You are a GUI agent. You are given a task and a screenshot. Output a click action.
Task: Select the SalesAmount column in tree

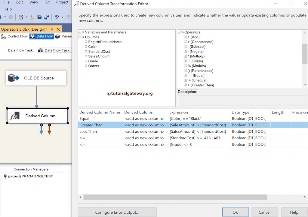pos(99,56)
